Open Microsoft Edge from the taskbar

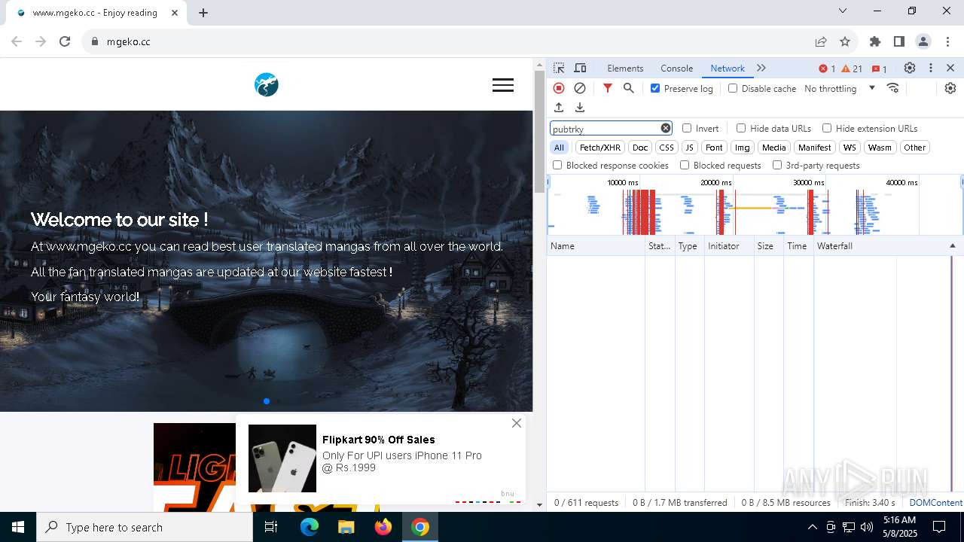(310, 527)
